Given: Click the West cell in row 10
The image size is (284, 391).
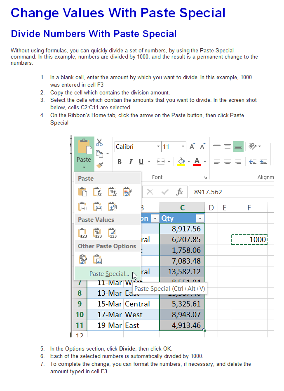Looking at the screenshot, I should tap(141, 314).
